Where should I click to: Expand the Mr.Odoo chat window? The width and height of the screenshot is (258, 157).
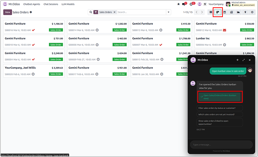click(x=243, y=60)
